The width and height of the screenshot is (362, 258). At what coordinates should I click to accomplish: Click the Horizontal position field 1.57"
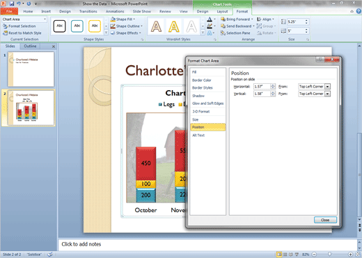point(262,87)
